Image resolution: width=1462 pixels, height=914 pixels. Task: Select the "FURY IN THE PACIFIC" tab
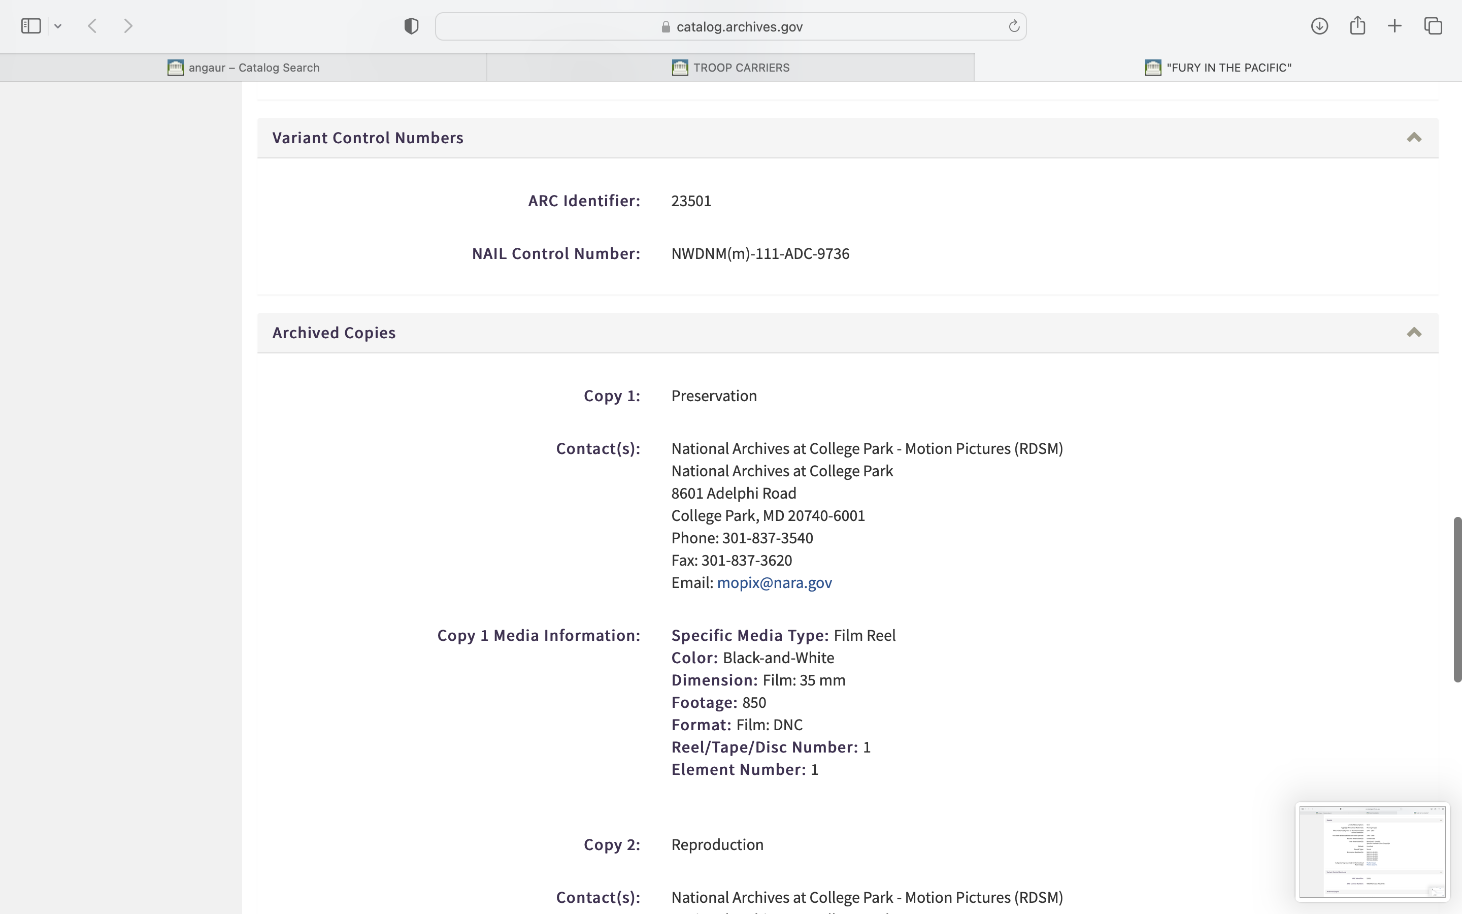click(x=1218, y=68)
